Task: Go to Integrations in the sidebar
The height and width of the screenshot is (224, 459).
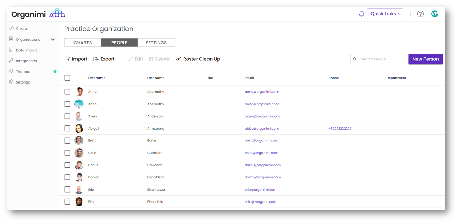Action: pos(26,61)
